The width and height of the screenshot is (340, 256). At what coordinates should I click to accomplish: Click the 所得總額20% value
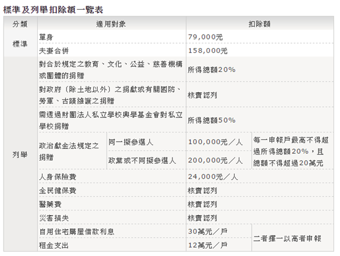click(211, 70)
